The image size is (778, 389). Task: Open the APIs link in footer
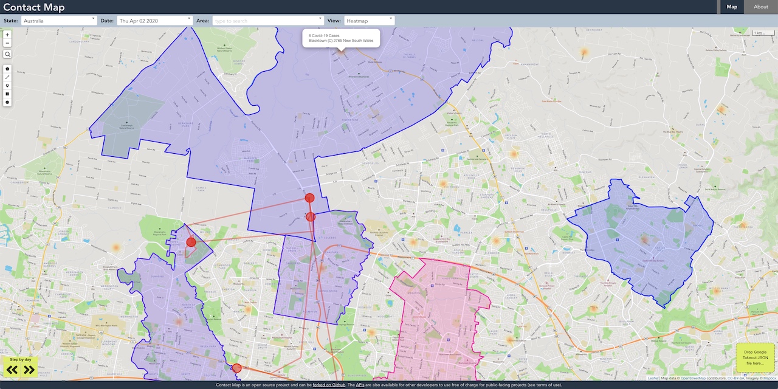[x=360, y=385]
